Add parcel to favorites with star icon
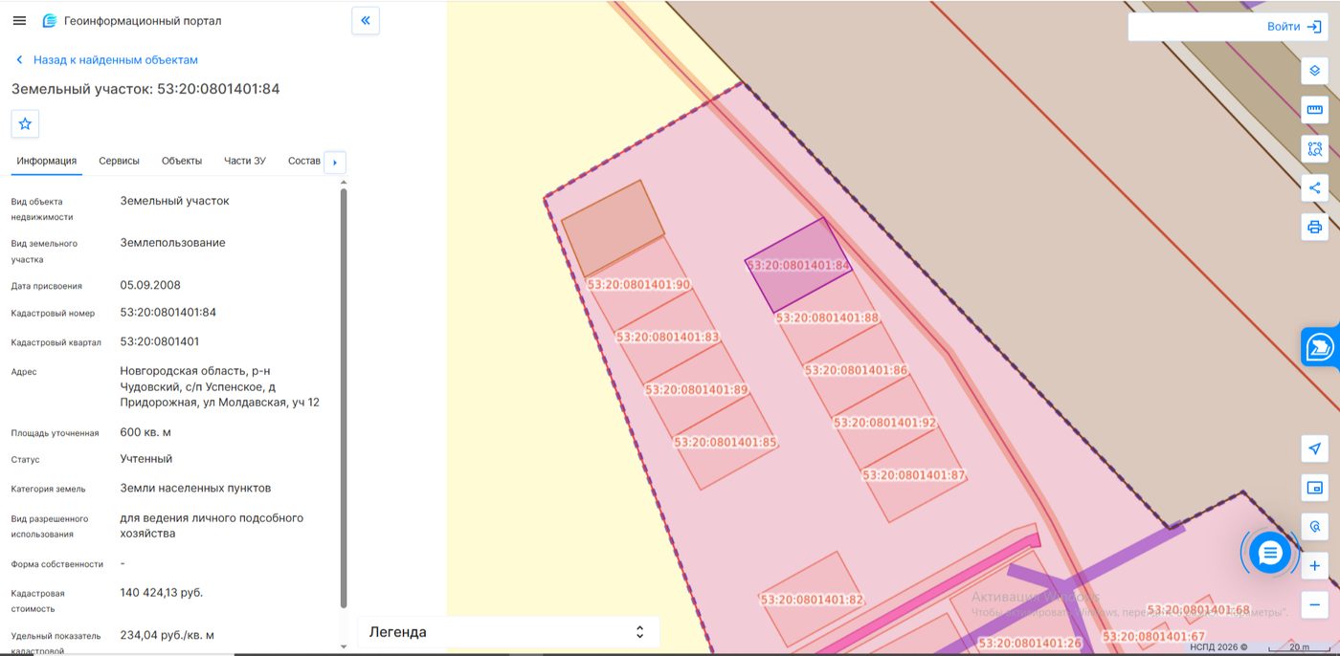This screenshot has height=656, width=1340. point(25,123)
